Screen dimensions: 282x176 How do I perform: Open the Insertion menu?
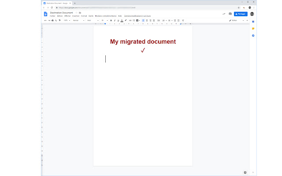coord(75,16)
